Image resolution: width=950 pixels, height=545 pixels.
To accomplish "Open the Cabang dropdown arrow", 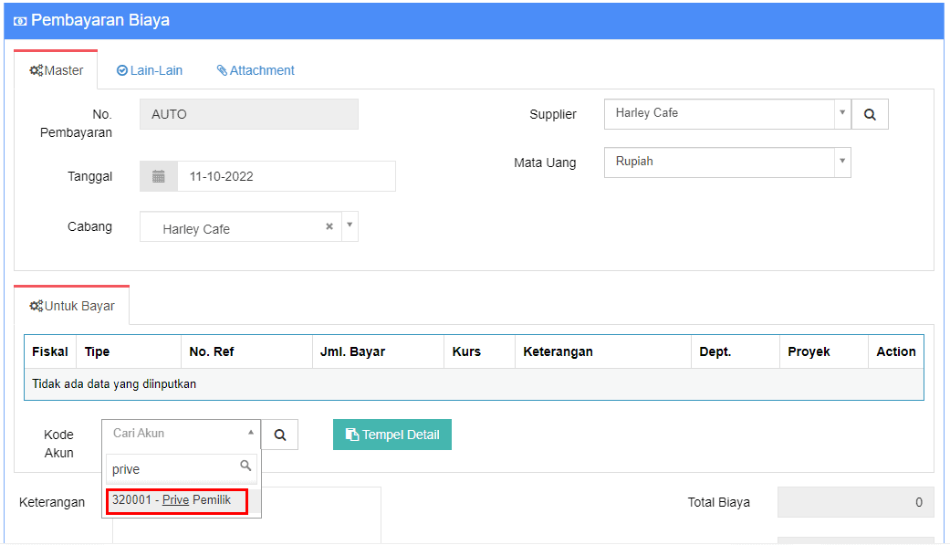I will (x=350, y=226).
